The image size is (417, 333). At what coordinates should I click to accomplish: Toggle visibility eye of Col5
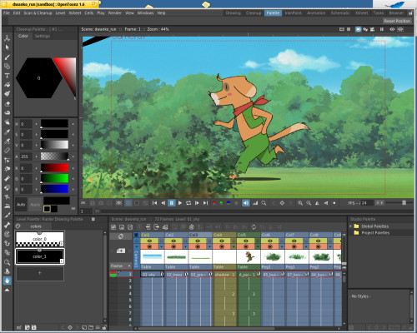point(246,241)
